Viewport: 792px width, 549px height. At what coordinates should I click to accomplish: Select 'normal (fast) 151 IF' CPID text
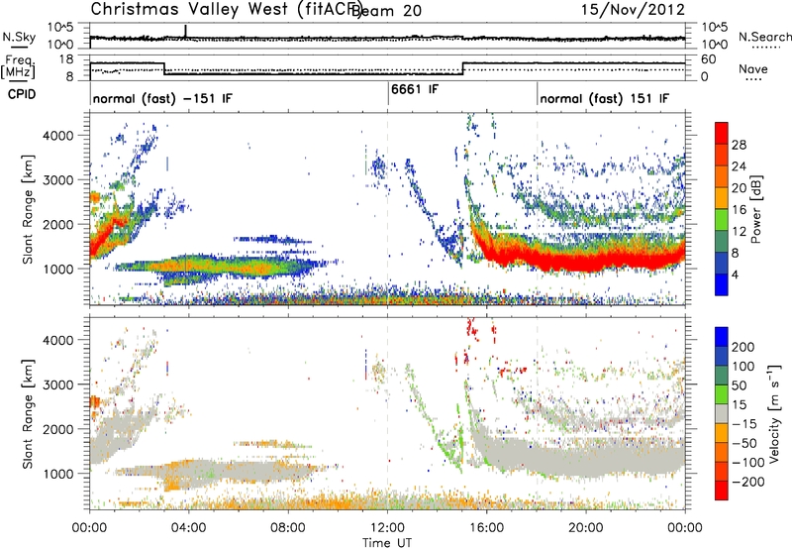(x=605, y=98)
